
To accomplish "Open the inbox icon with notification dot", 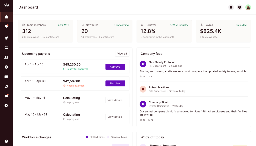I will pos(6,27).
